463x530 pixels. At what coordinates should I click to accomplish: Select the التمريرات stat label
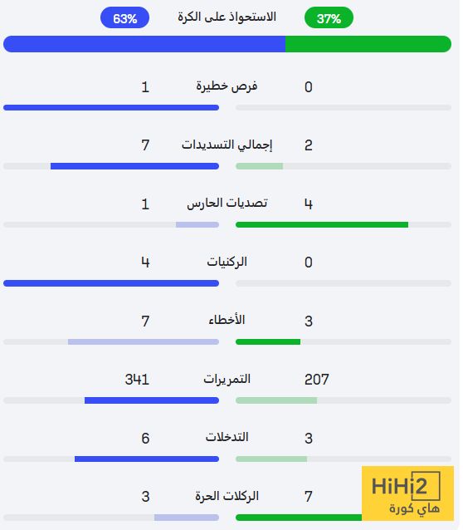click(228, 380)
